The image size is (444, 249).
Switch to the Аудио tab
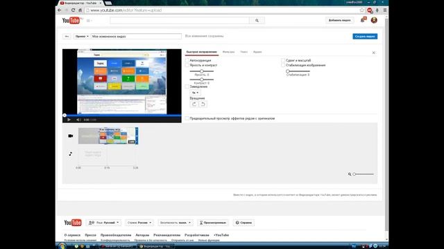pos(257,52)
